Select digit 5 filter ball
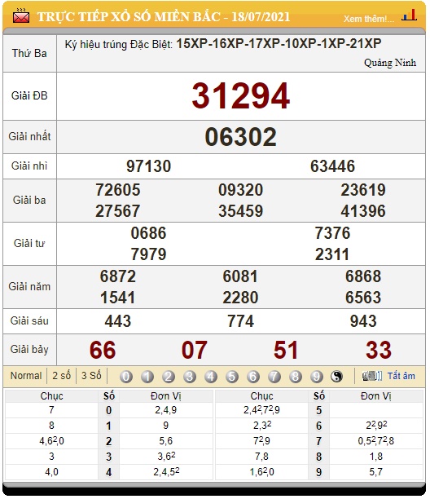The width and height of the screenshot is (430, 499). 232,377
